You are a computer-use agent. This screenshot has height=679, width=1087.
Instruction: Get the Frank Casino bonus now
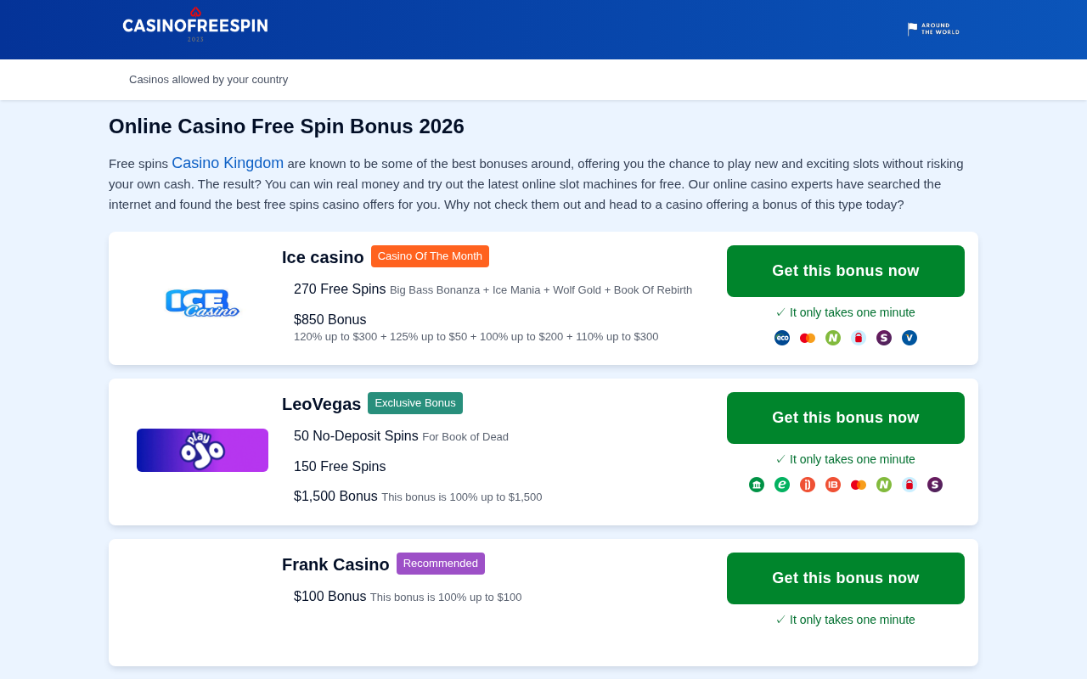point(846,579)
